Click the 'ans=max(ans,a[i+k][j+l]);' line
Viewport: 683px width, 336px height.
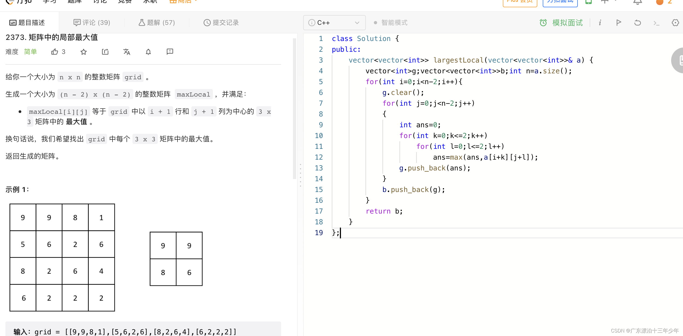point(486,157)
